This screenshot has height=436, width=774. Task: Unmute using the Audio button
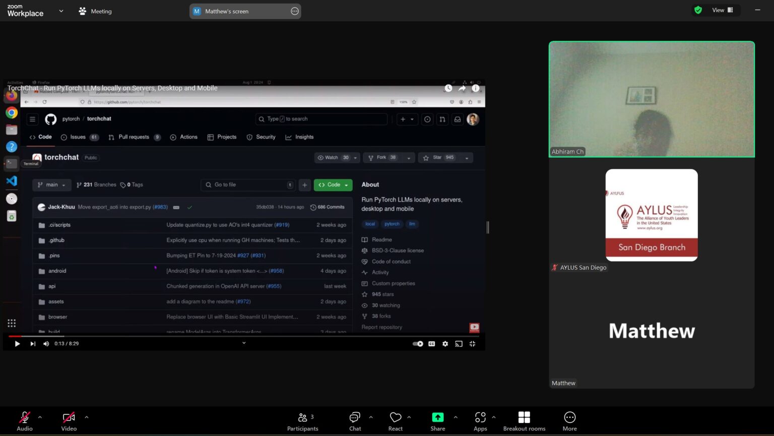(24, 421)
